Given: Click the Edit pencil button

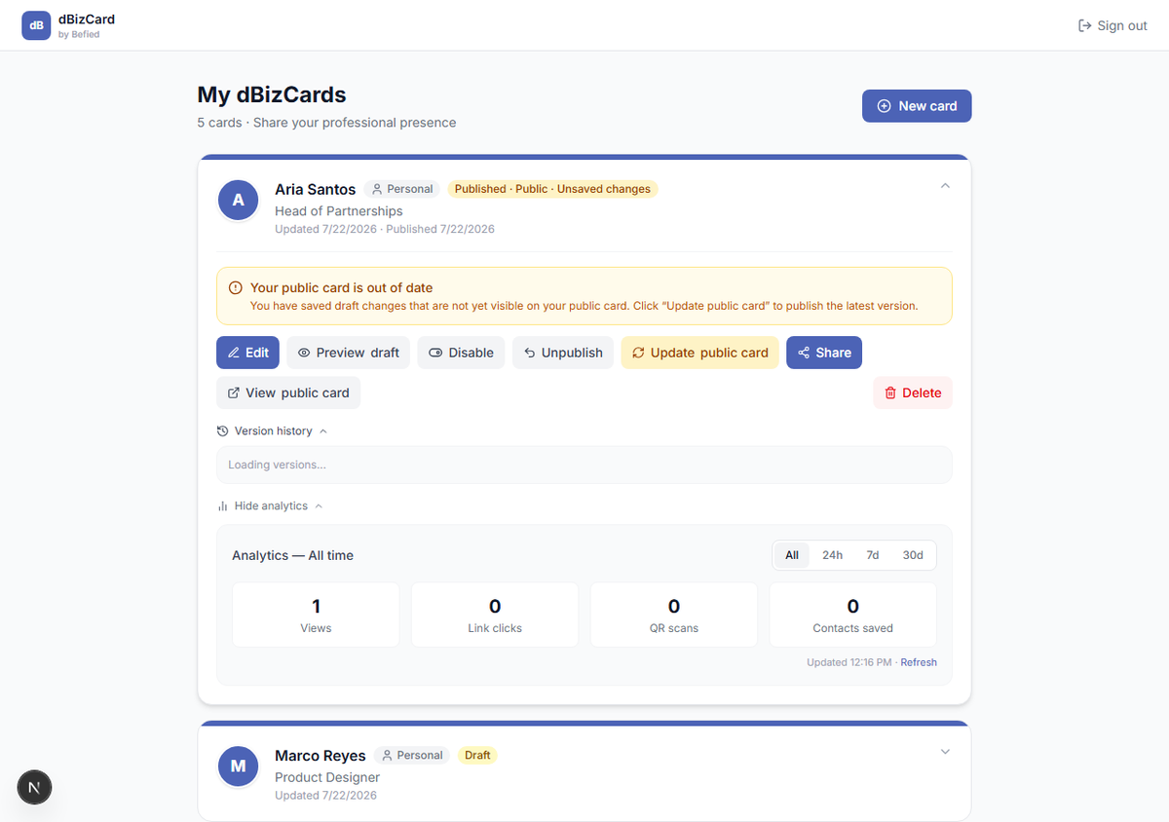Looking at the screenshot, I should [x=247, y=353].
